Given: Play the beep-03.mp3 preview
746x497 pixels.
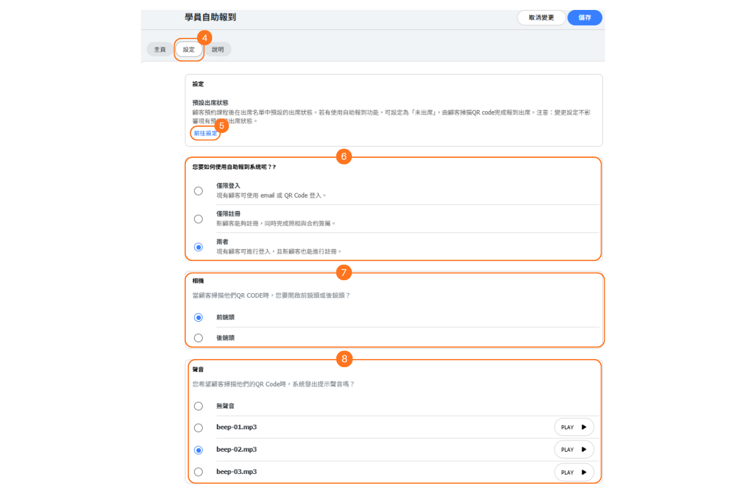Looking at the screenshot, I should [574, 472].
